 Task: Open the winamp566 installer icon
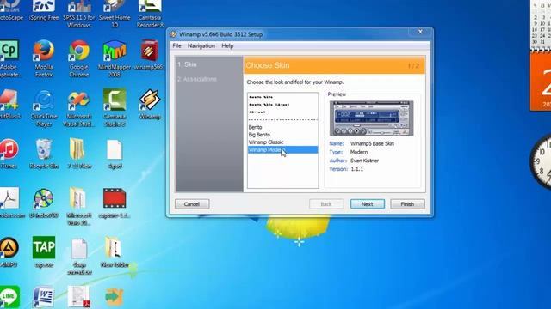point(149,55)
